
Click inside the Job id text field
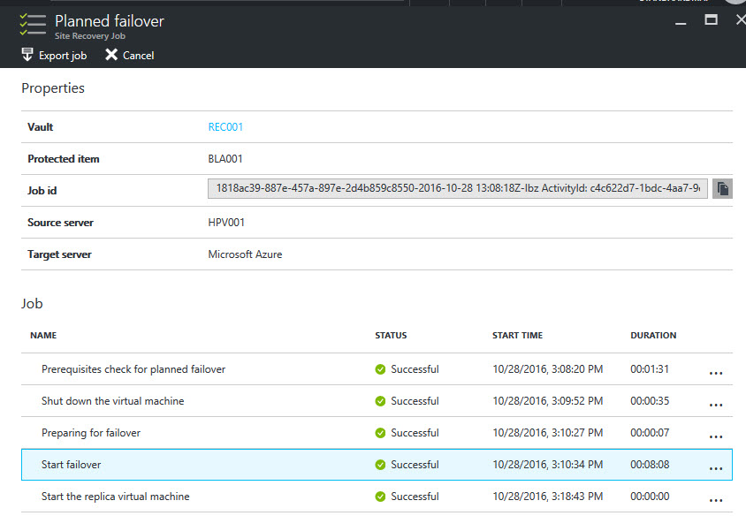(x=457, y=189)
